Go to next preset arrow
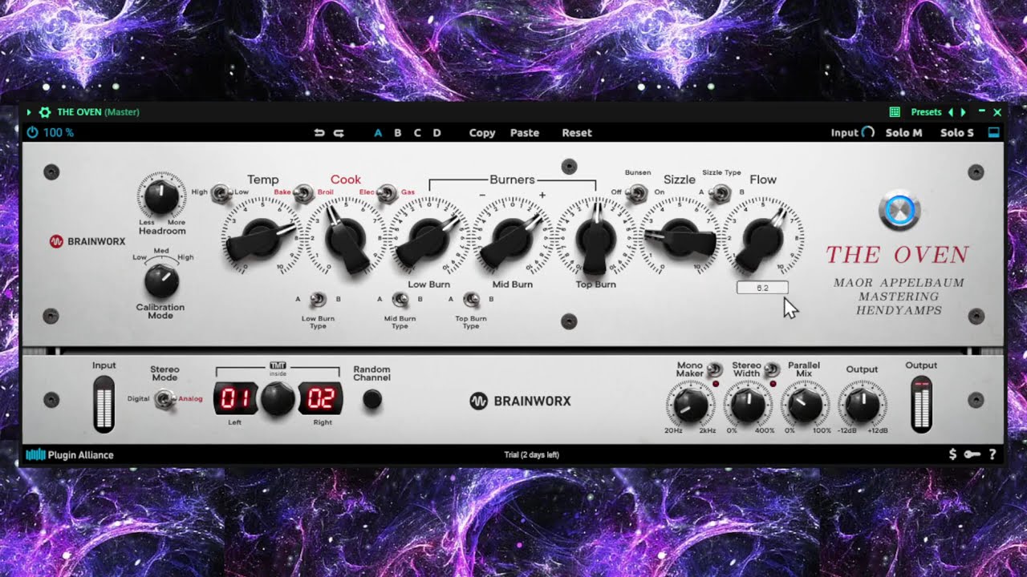The width and height of the screenshot is (1027, 577). point(964,112)
